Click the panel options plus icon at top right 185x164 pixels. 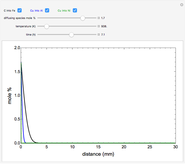click(181, 5)
